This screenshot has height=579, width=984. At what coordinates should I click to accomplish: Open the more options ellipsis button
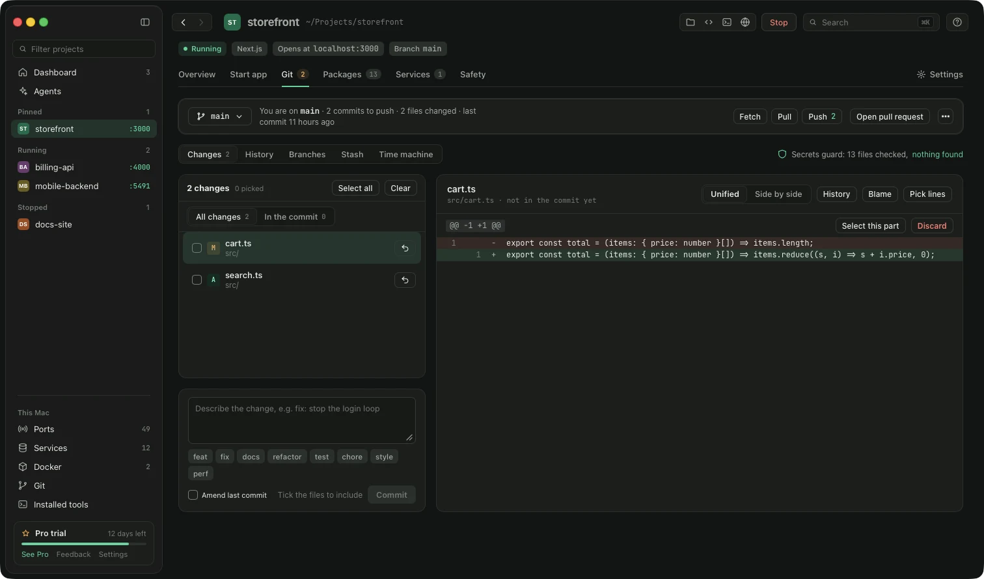click(x=946, y=116)
